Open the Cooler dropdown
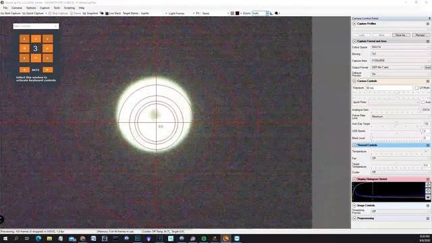 [x=400, y=172]
